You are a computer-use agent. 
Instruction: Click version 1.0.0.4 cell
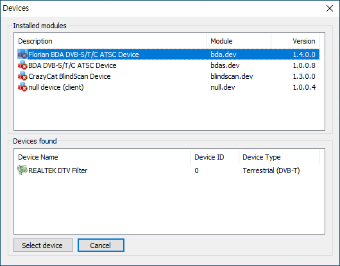tap(304, 87)
